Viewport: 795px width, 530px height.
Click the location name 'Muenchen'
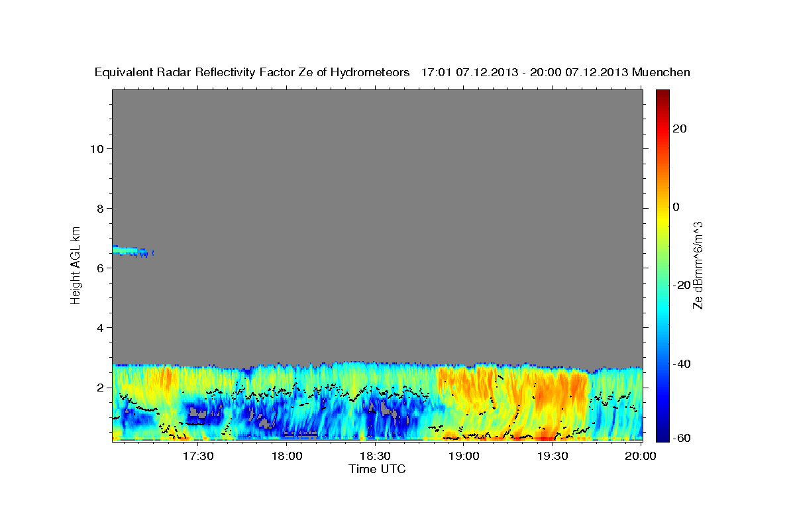(x=661, y=73)
